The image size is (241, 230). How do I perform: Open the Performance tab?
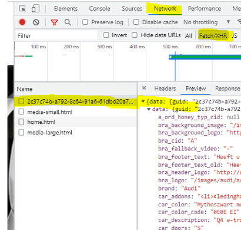pyautogui.click(x=205, y=8)
